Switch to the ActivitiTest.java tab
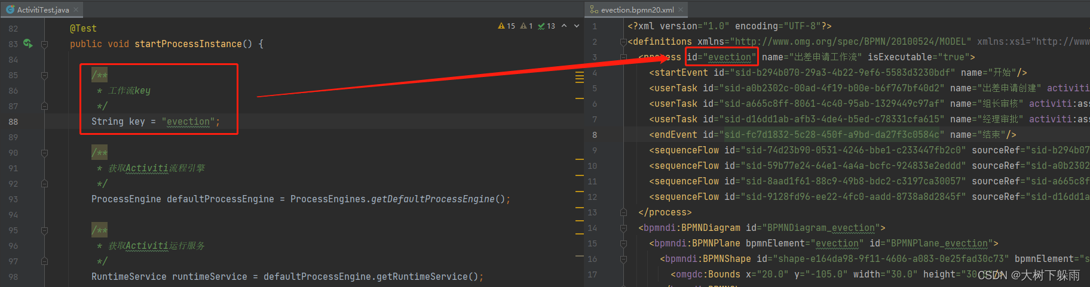 (43, 10)
